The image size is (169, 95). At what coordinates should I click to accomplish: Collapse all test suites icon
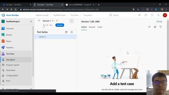tap(72, 32)
